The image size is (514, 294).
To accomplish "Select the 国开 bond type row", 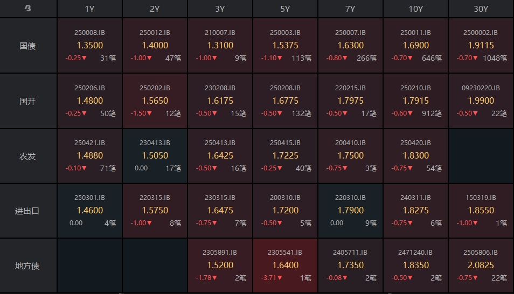I will 28,101.
